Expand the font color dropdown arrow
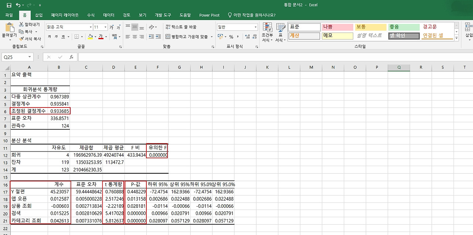The image size is (473, 235). 105,37
